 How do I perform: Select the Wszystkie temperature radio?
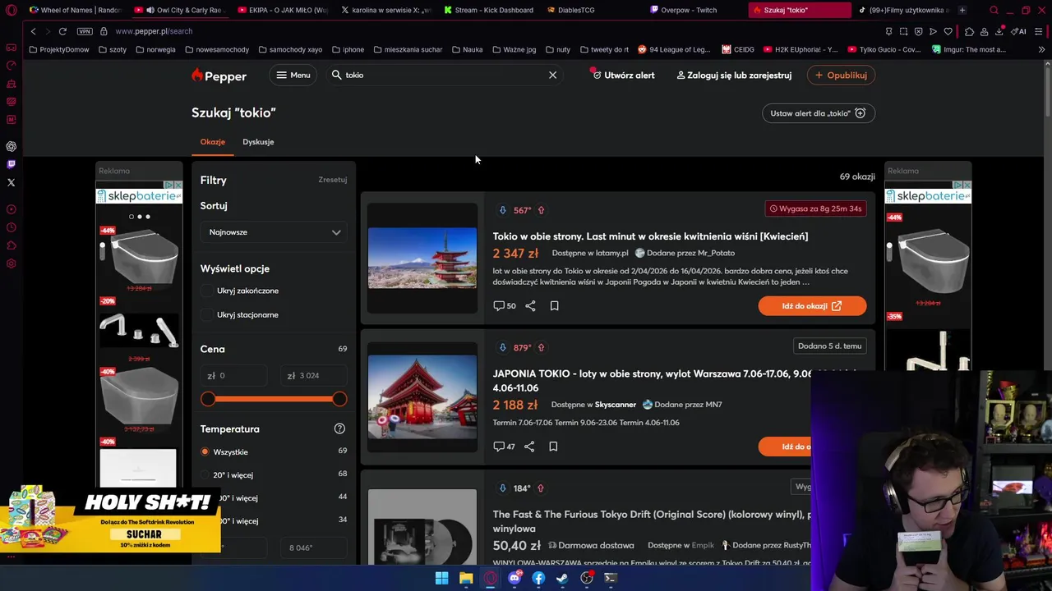pos(205,451)
